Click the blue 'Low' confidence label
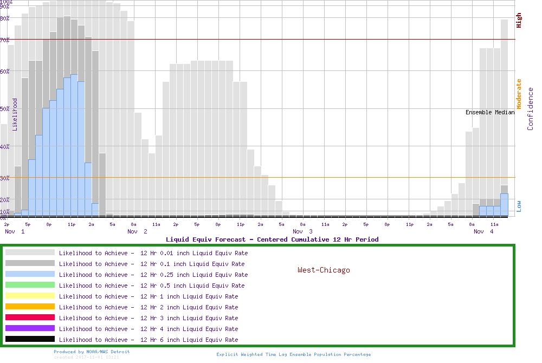This screenshot has width=542, height=363. 519,206
